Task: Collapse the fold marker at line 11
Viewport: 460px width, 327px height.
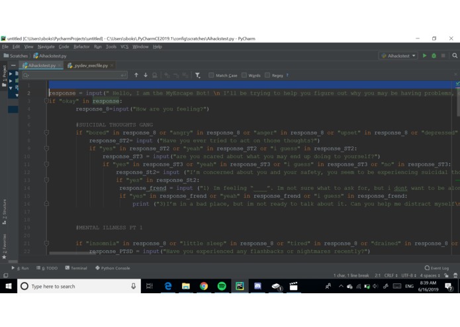Action: click(x=46, y=164)
